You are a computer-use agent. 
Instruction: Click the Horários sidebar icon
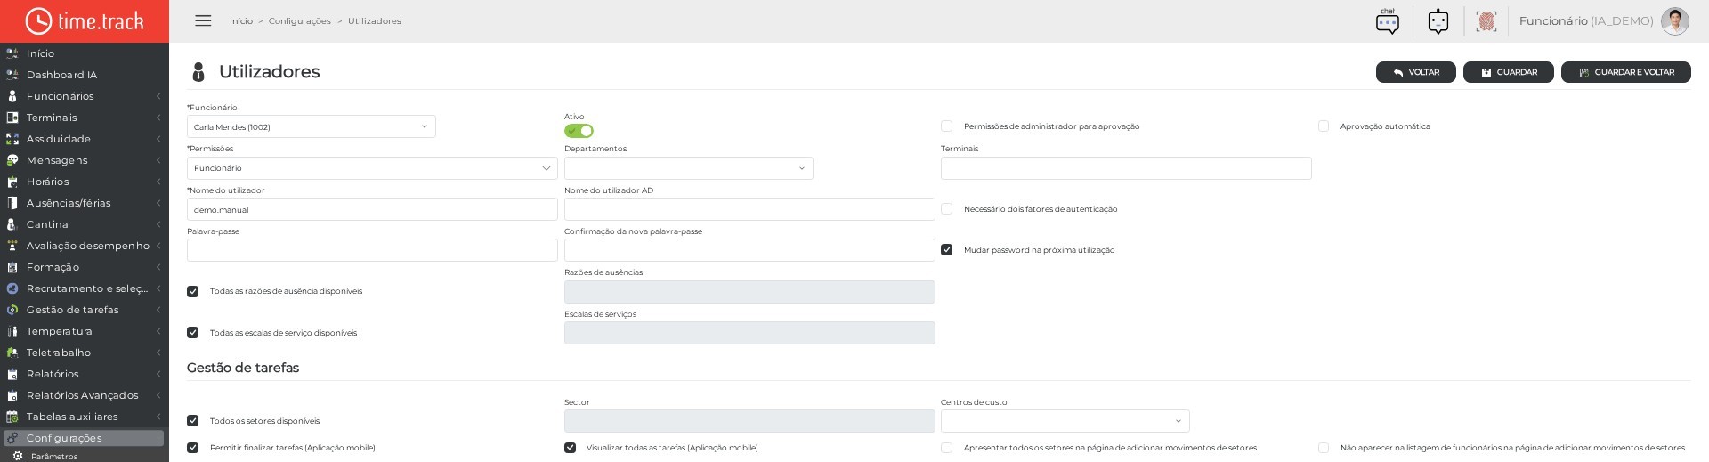[12, 182]
